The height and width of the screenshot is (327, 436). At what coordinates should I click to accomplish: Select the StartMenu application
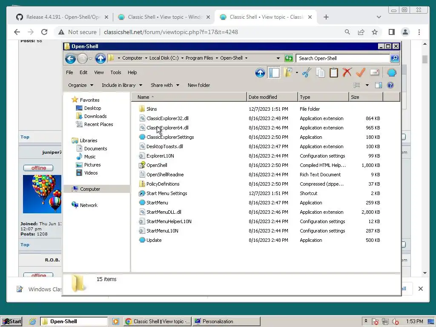click(157, 203)
